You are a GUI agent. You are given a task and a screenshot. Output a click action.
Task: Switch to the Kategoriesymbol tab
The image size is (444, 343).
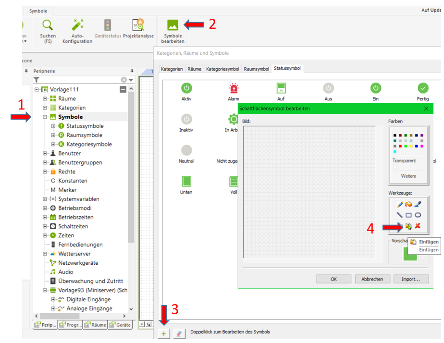[x=222, y=69]
